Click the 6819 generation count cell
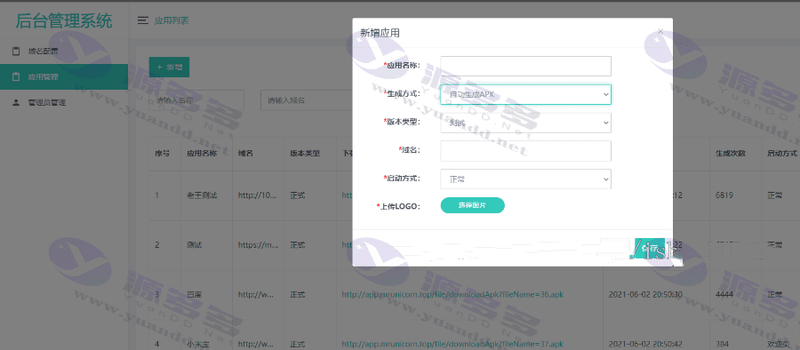800x350 pixels. click(724, 195)
